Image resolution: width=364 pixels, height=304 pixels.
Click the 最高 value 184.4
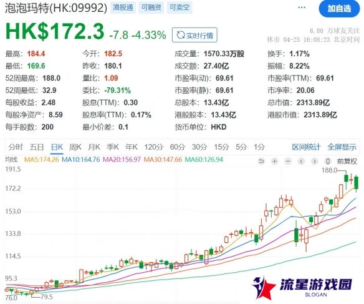point(36,54)
